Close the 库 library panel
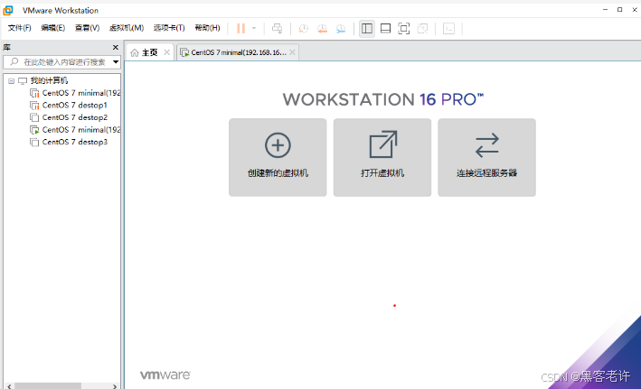 tap(116, 47)
